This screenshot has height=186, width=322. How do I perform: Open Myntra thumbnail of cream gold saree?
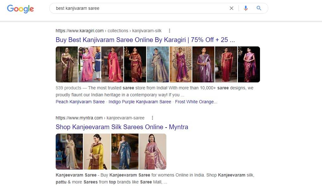click(x=69, y=152)
